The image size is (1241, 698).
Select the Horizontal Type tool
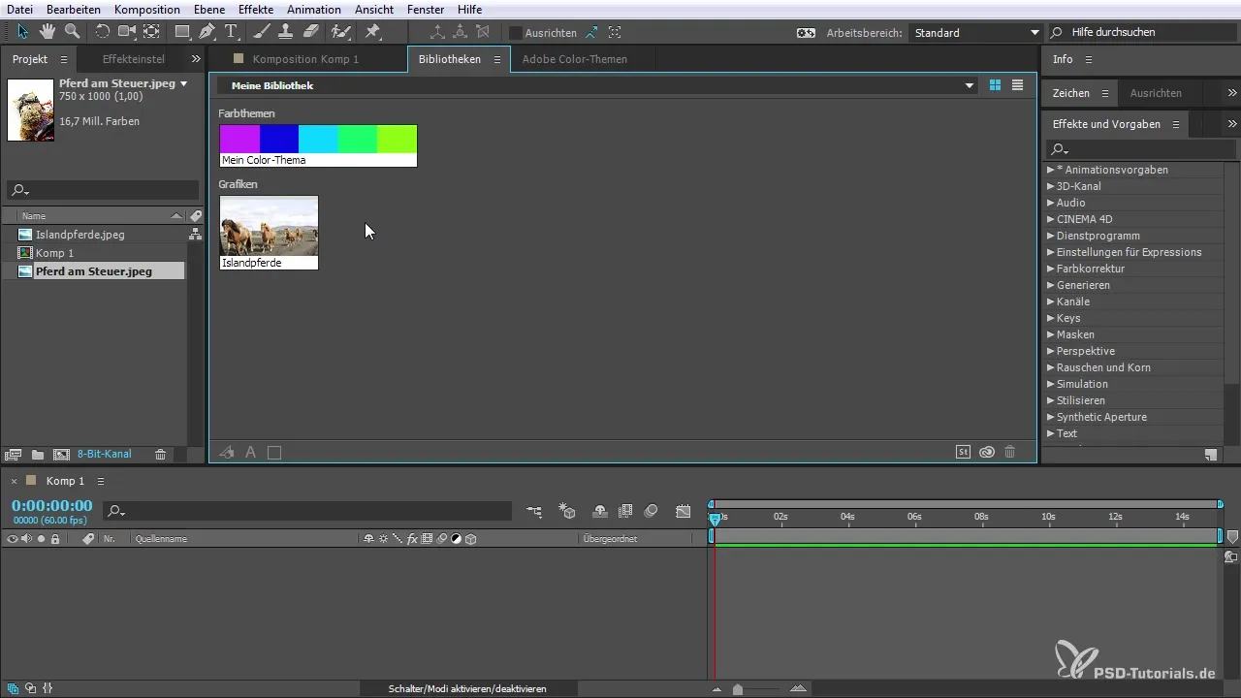231,32
